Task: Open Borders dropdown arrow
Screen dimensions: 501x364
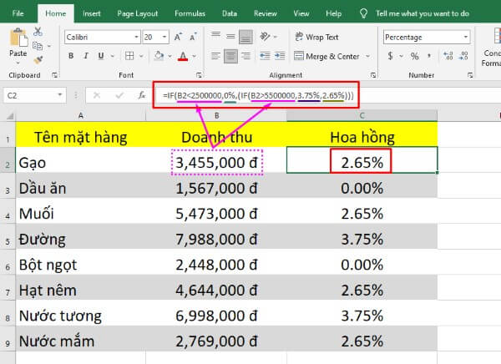Action: [141, 56]
